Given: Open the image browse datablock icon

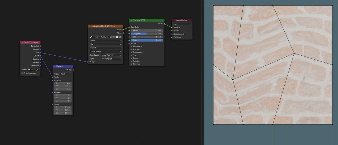Looking at the screenshot, I should click(92, 37).
